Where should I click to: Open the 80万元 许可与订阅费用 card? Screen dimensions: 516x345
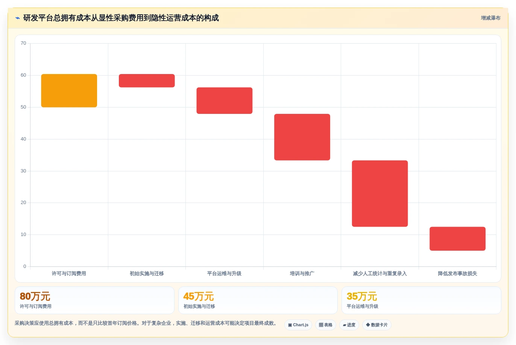click(94, 300)
